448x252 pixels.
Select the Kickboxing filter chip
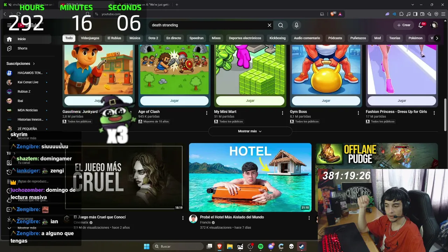point(278,38)
